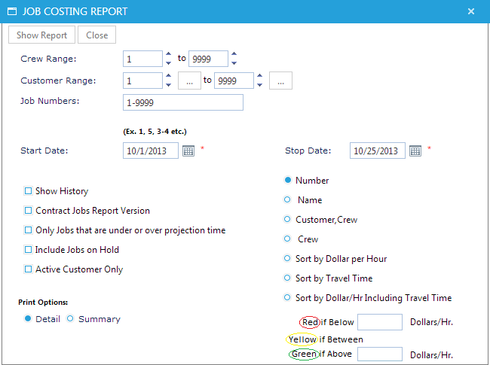Check Contract Jobs Report Version

pos(29,211)
